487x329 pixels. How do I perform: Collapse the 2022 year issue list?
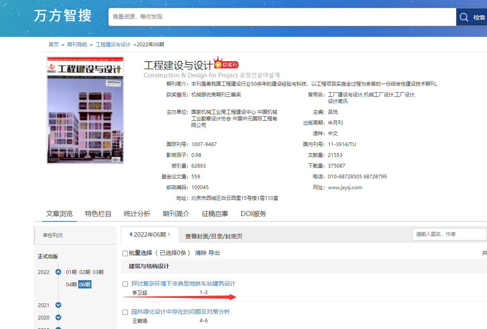[58, 272]
